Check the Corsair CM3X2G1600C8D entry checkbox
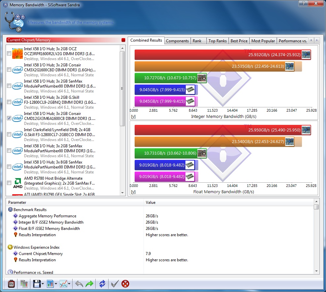This screenshot has height=292, width=326. click(9, 70)
